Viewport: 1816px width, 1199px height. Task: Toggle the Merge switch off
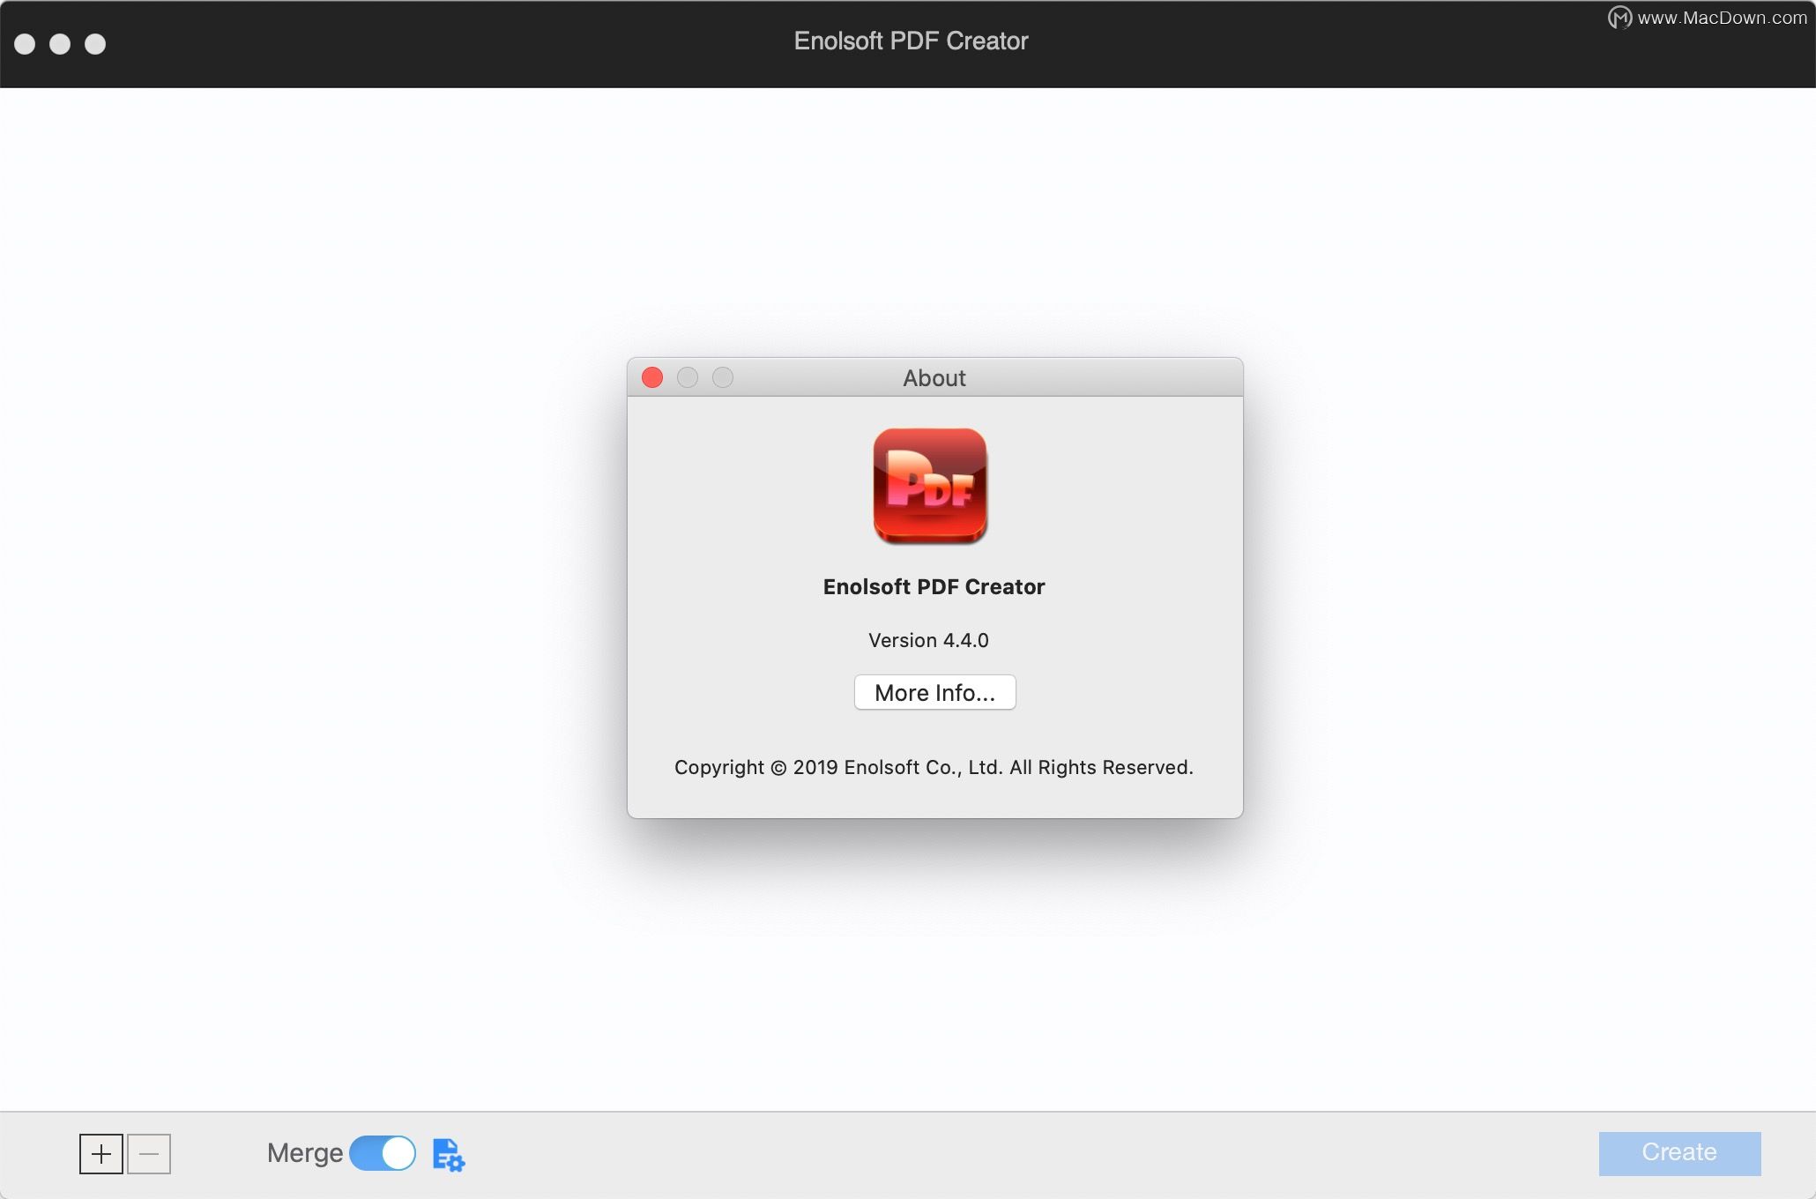(383, 1153)
